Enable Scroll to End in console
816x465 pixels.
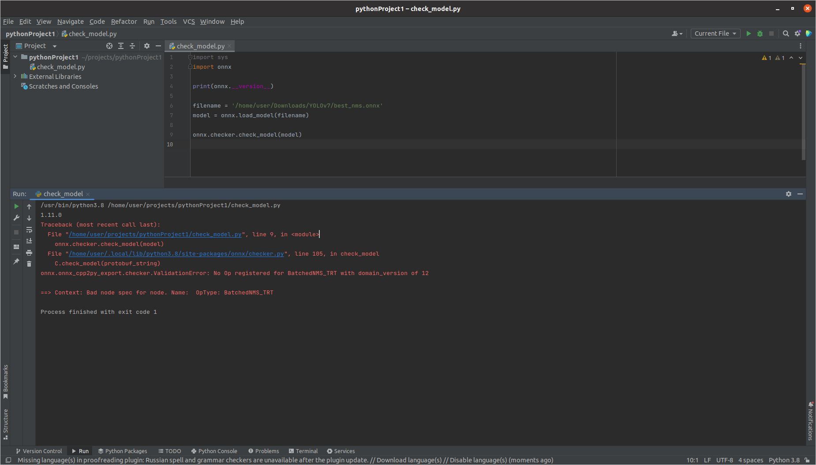(x=29, y=241)
